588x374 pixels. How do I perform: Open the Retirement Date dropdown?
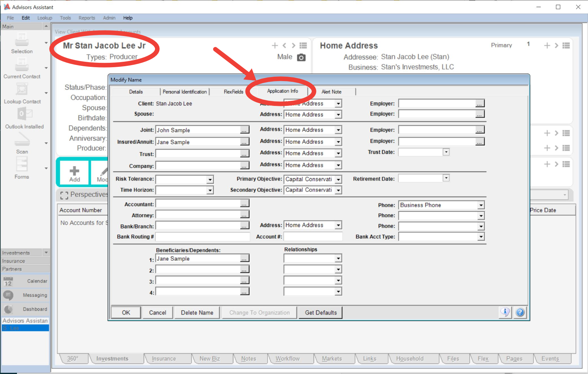coord(446,178)
